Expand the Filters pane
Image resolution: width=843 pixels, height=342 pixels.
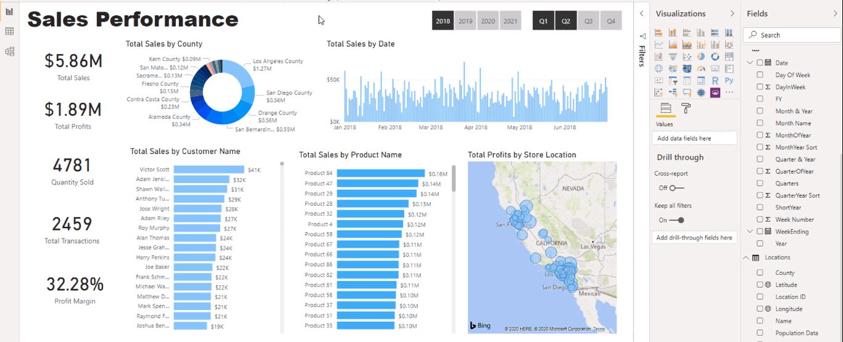pos(642,14)
